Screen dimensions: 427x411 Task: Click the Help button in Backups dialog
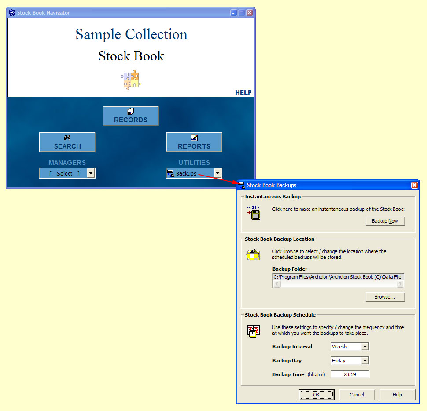point(398,395)
